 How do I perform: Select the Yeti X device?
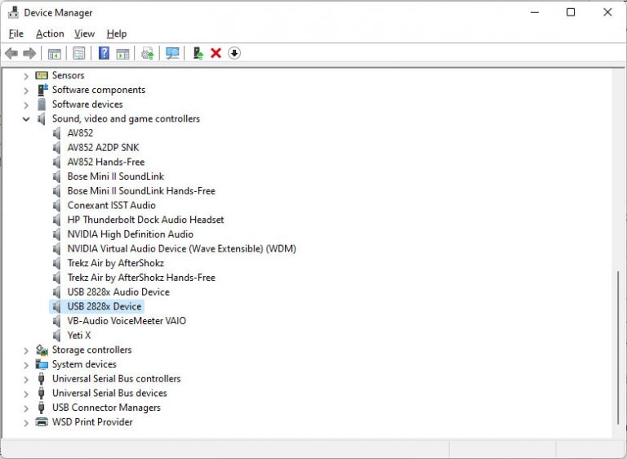pyautogui.click(x=79, y=336)
